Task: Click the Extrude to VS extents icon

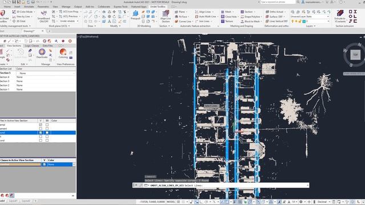Action: click(x=340, y=13)
